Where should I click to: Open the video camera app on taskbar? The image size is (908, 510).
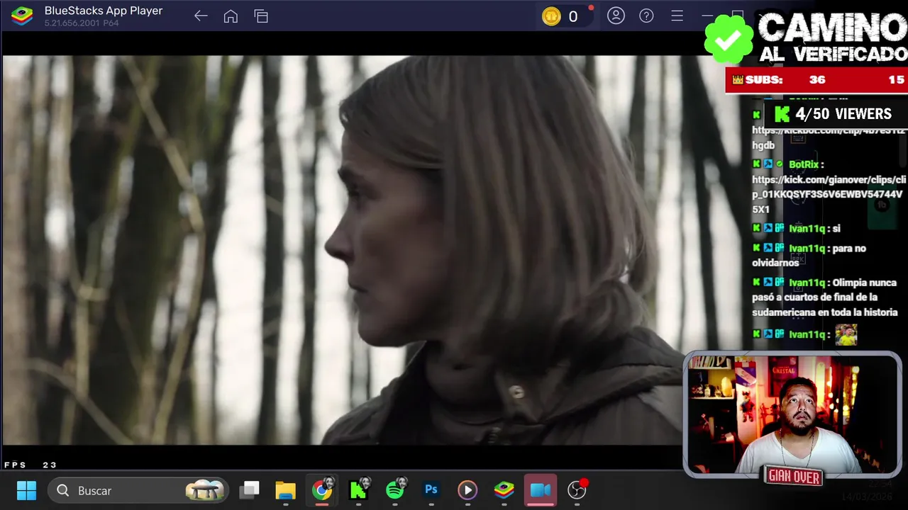click(541, 490)
